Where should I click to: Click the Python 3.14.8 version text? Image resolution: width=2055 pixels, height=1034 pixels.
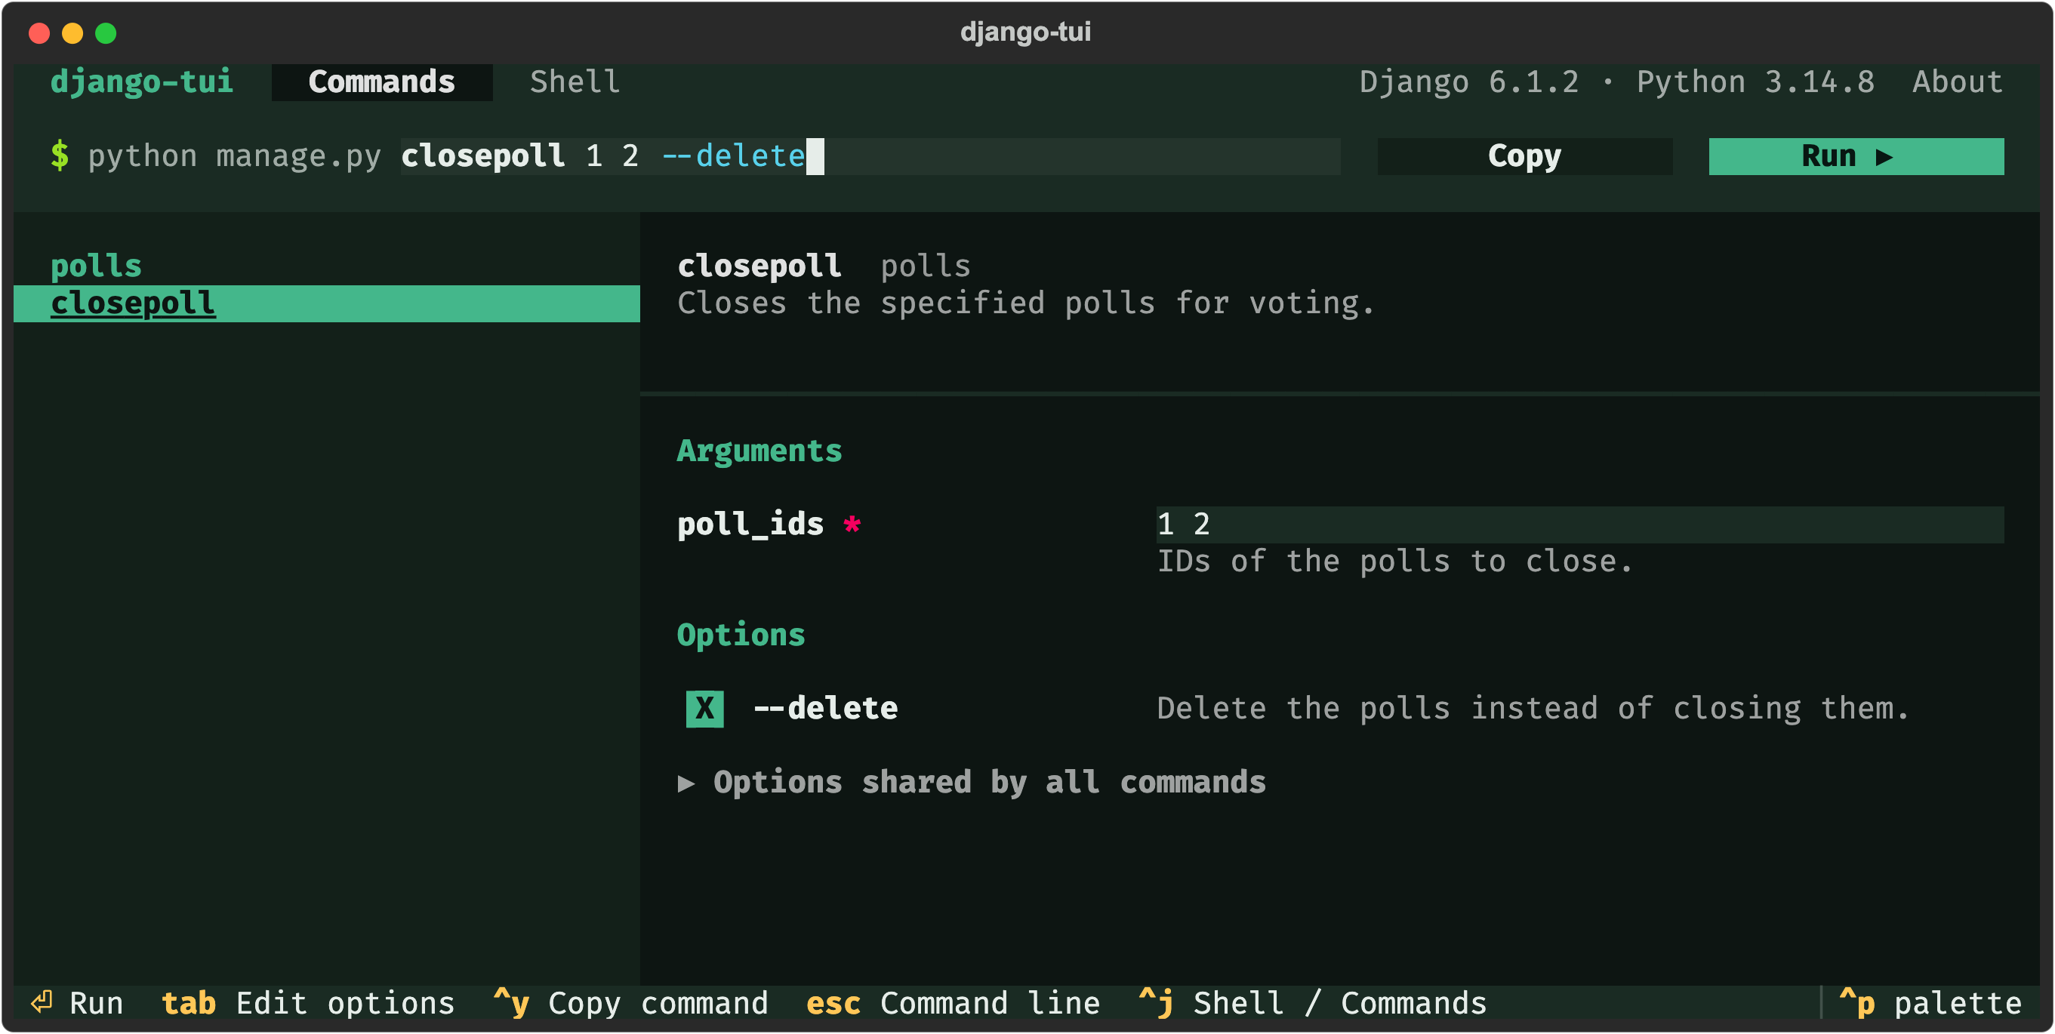(x=1755, y=82)
